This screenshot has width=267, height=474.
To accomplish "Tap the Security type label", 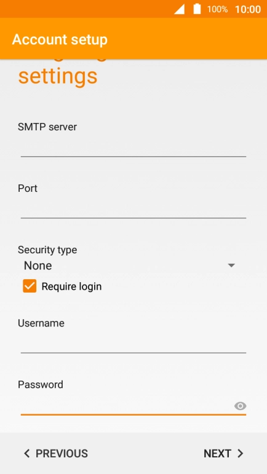I will click(x=47, y=250).
